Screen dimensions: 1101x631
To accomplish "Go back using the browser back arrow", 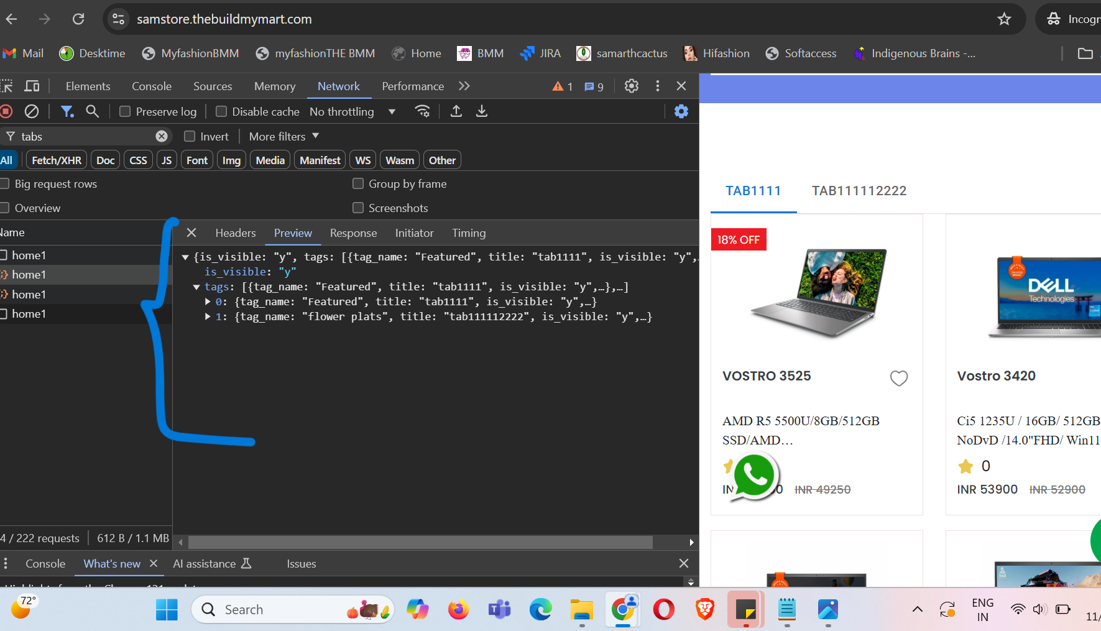I will [x=11, y=19].
